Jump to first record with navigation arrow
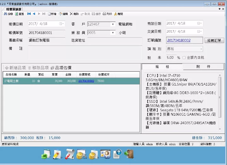The width and height of the screenshot is (227, 165). (29, 14)
